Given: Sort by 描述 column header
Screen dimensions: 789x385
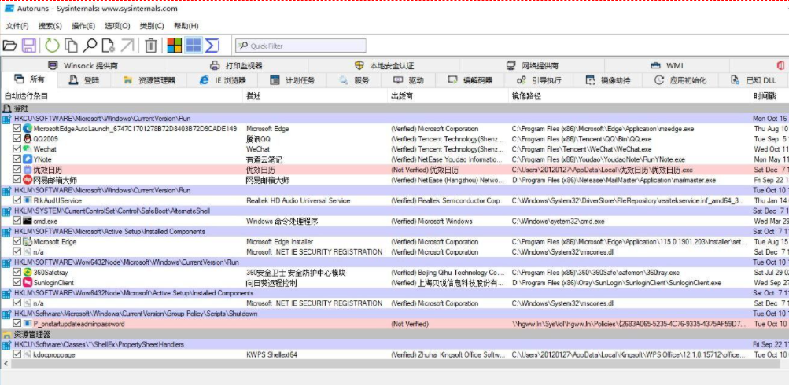Looking at the screenshot, I should pos(315,96).
